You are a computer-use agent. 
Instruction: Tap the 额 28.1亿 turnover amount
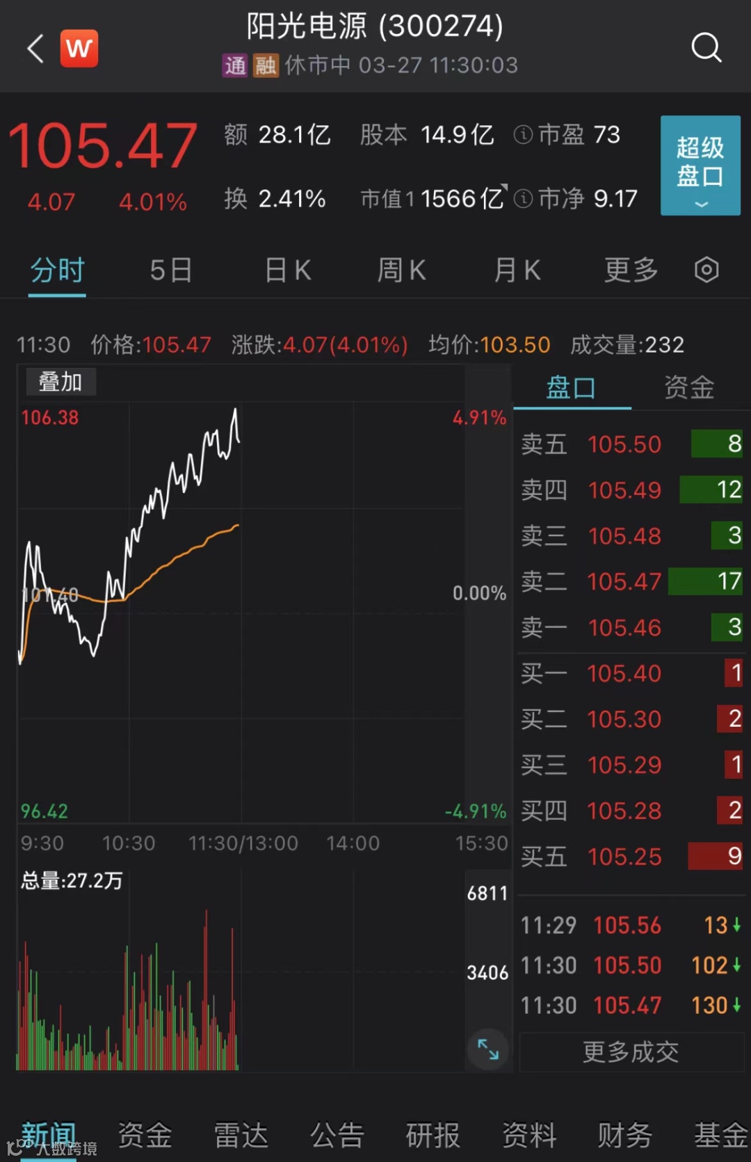(x=277, y=134)
